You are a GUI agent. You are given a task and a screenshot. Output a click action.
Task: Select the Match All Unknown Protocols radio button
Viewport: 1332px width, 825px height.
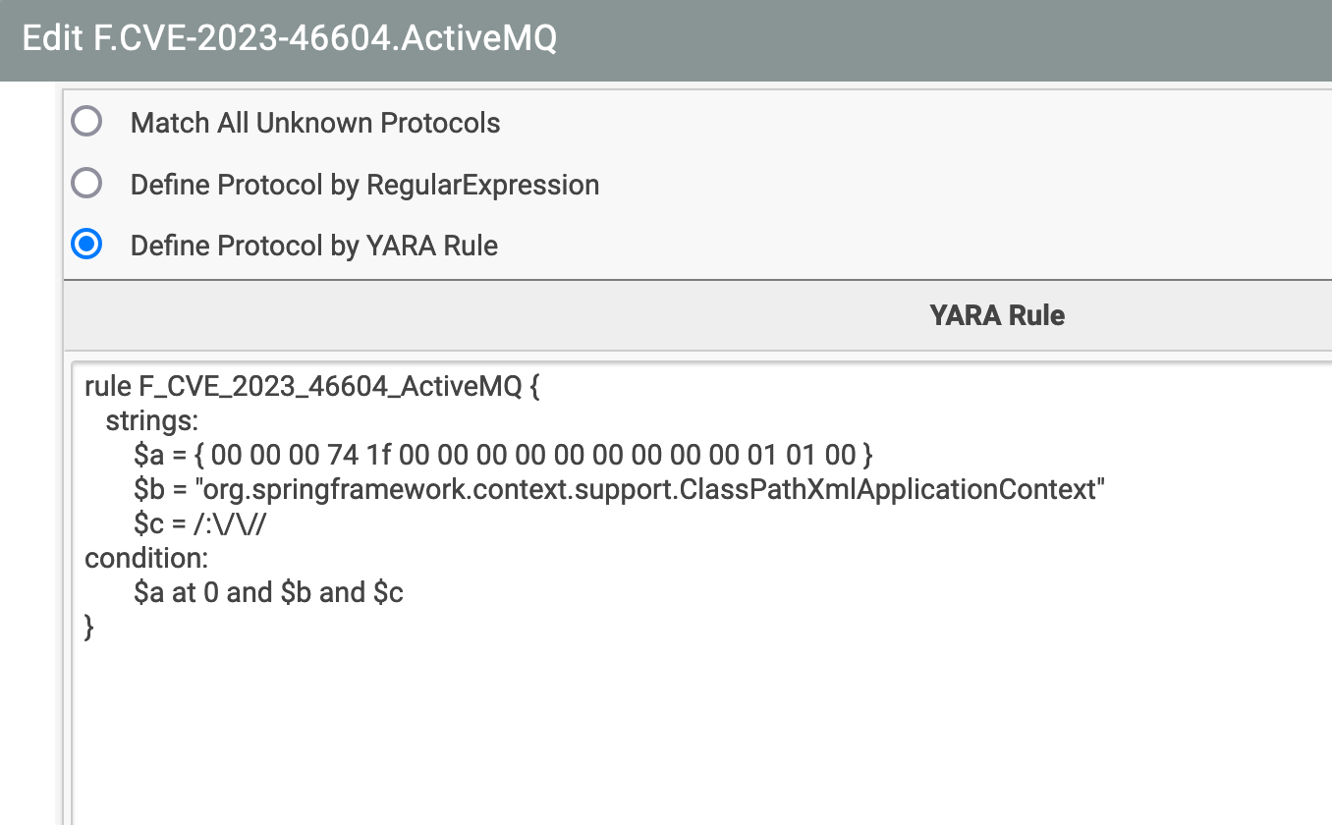(86, 121)
